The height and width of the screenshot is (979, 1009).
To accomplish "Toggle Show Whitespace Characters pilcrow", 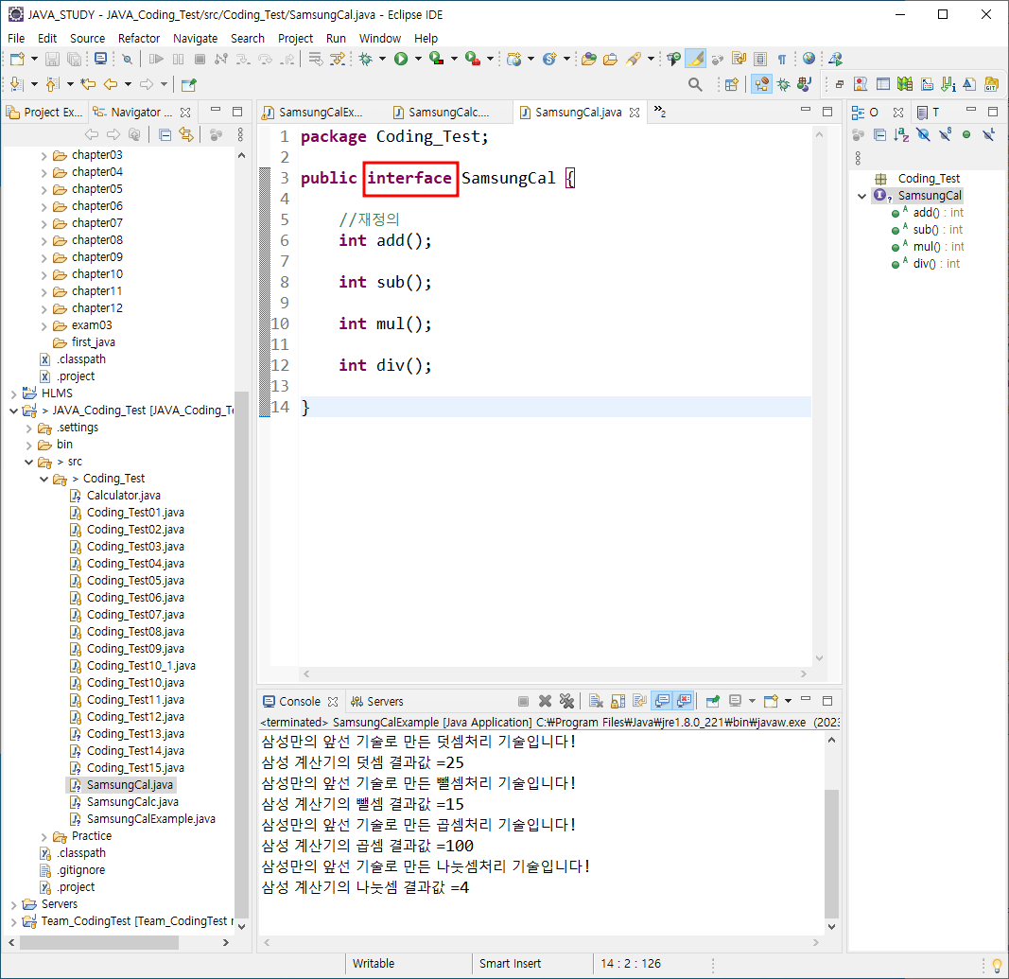I will (x=782, y=60).
